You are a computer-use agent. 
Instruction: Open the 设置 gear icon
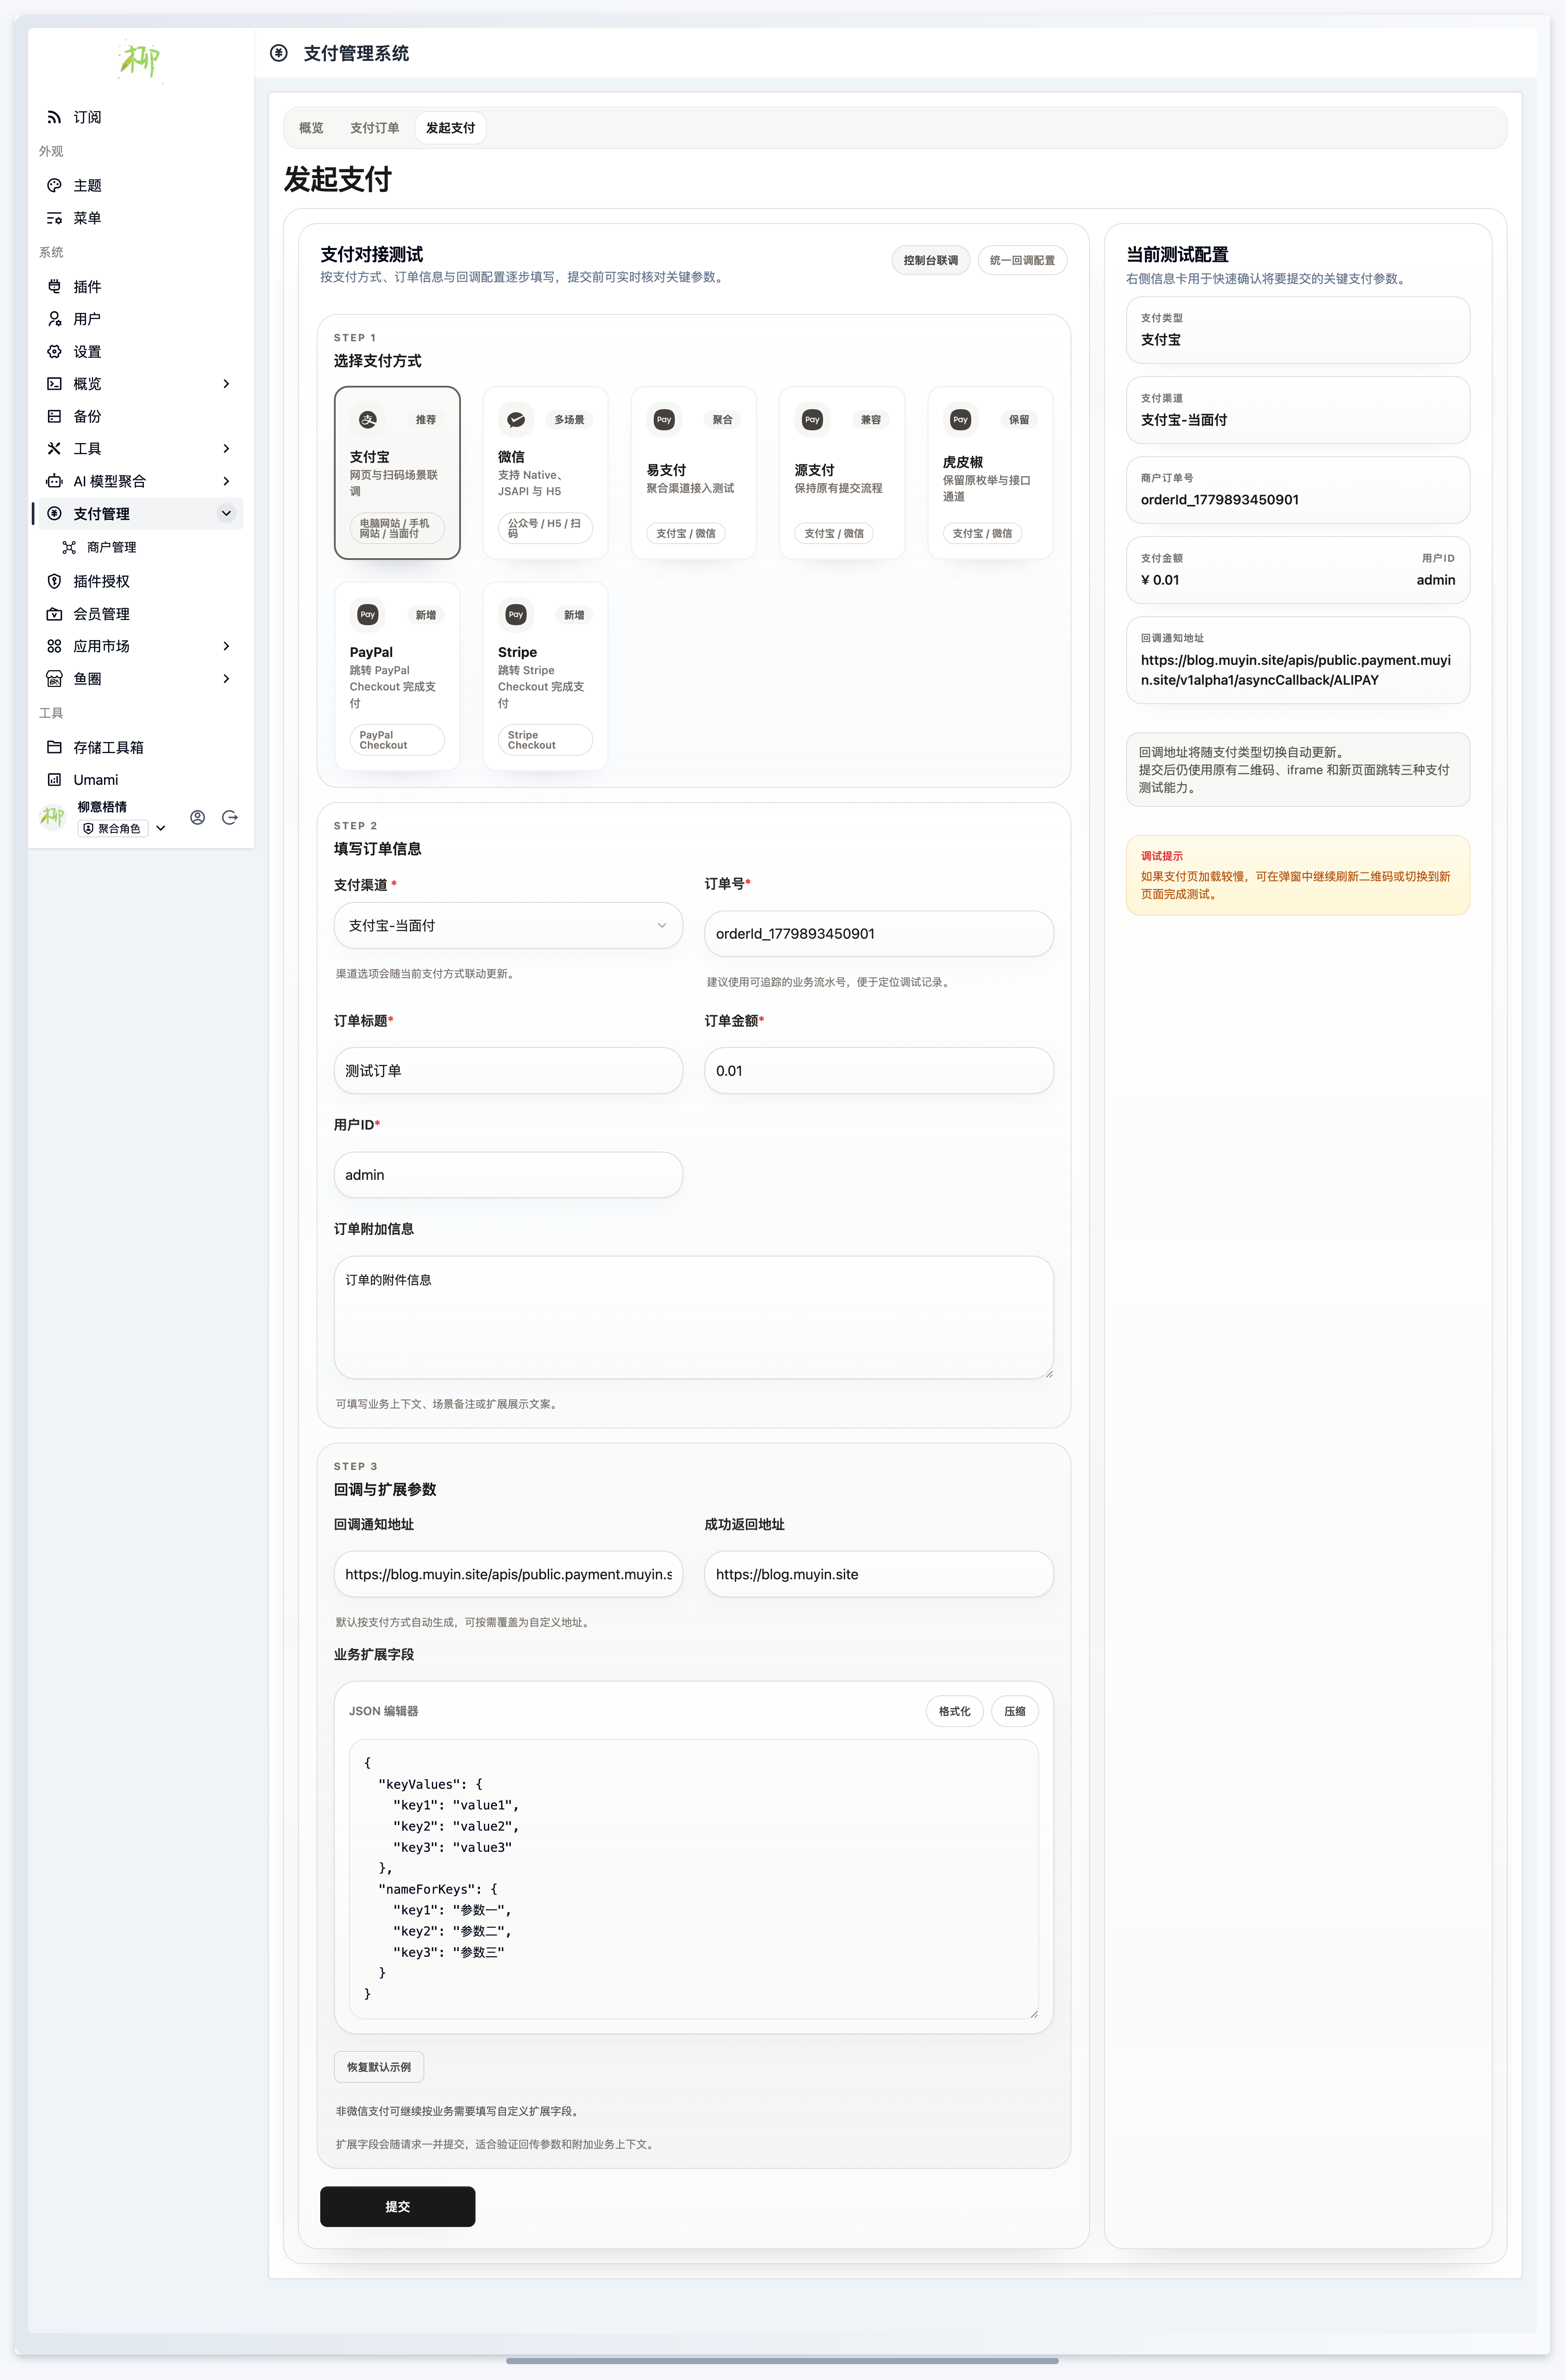(54, 351)
